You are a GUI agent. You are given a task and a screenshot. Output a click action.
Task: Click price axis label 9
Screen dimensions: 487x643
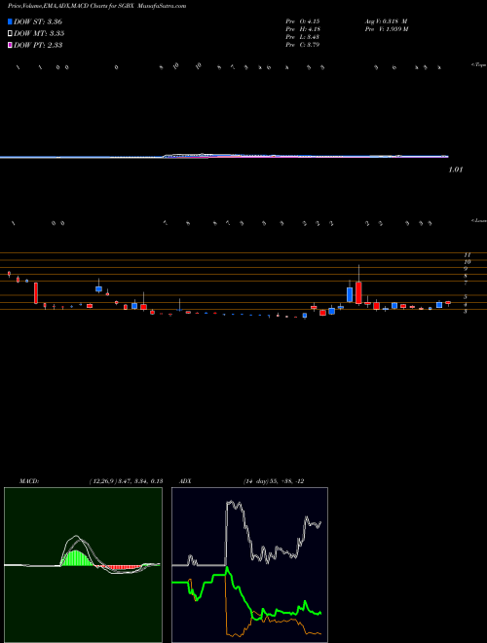pyautogui.click(x=466, y=269)
